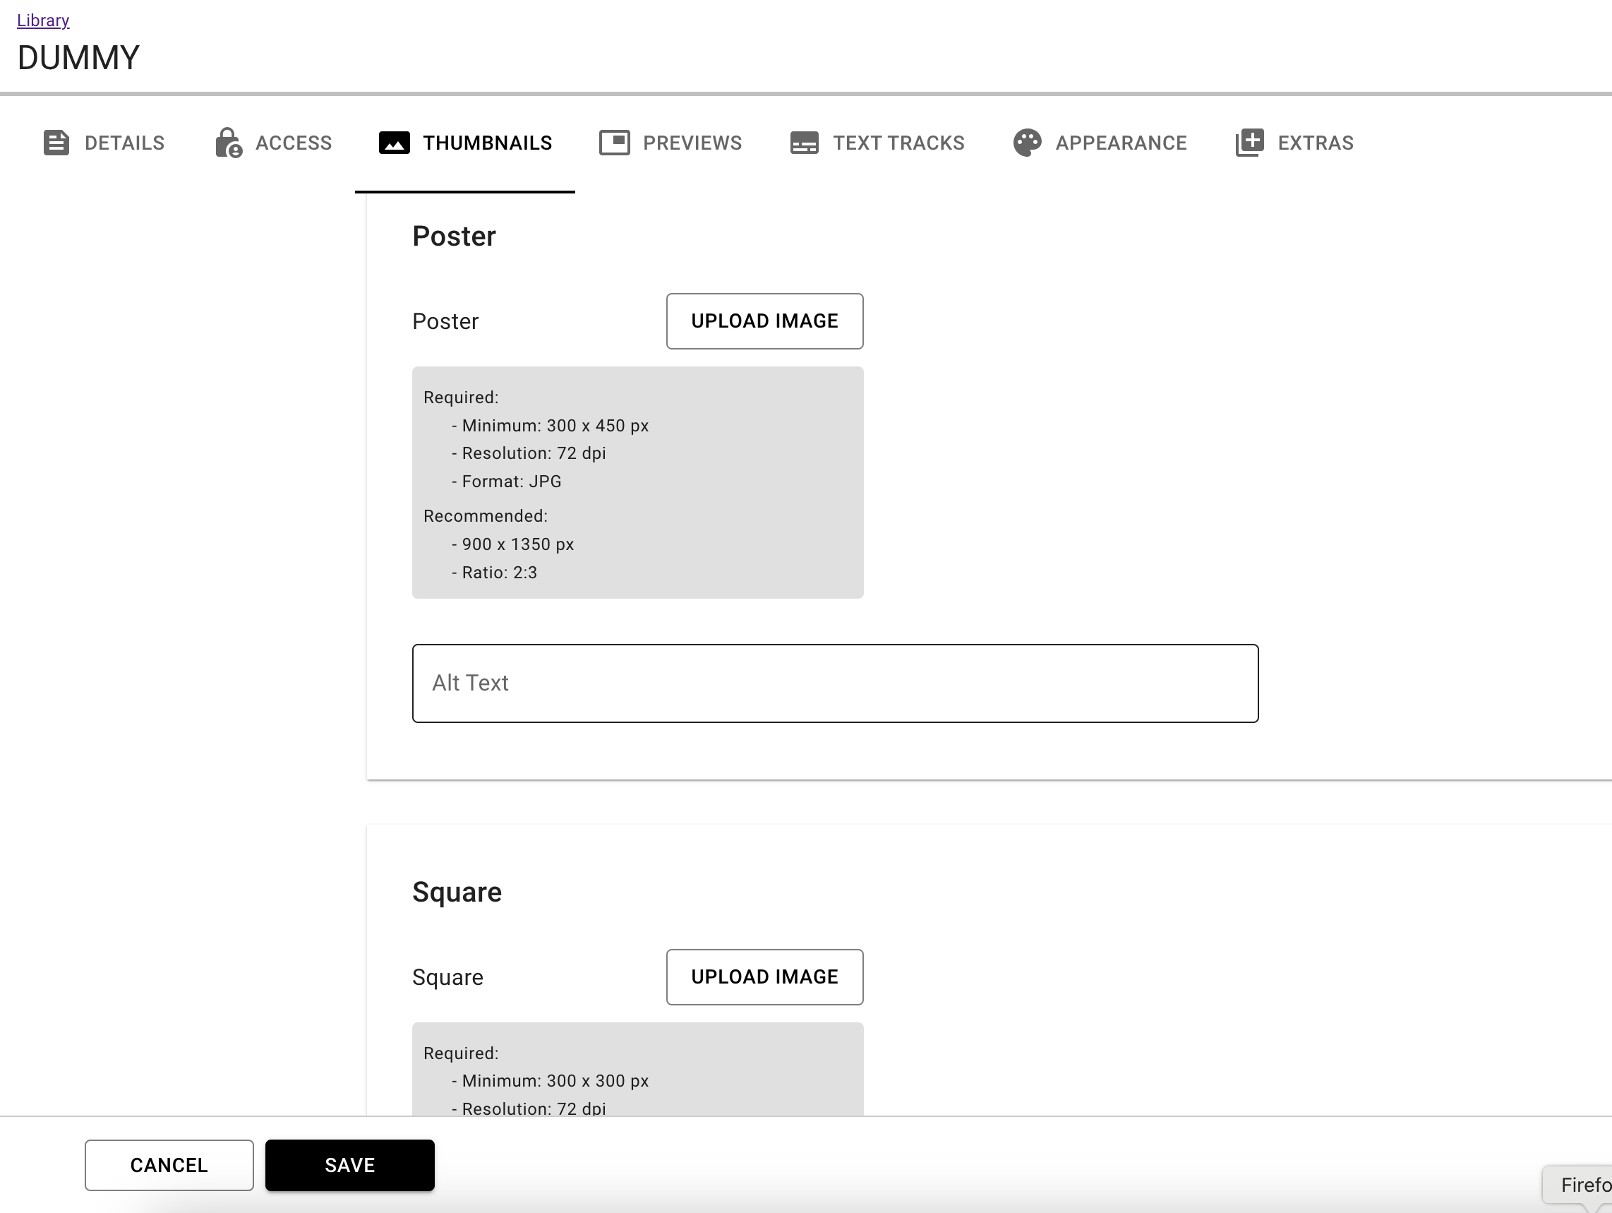
Task: Select the THUMBNAILS tab label
Action: 488,143
